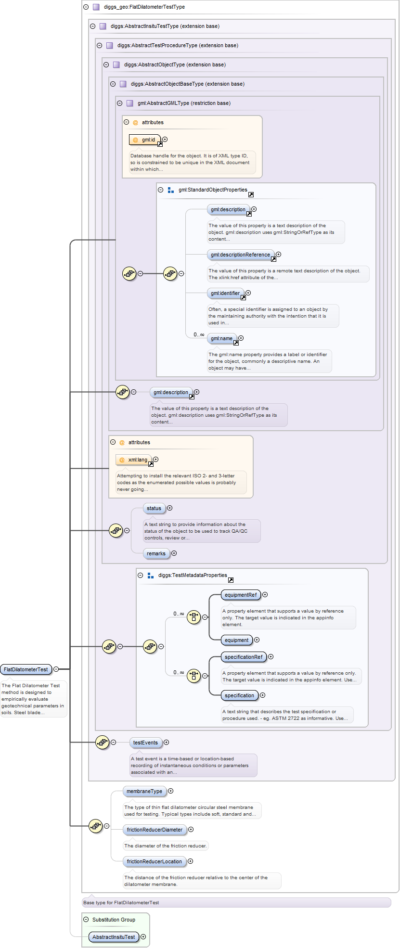This screenshot has height=948, width=400.
Task: Click the choice compositor icon beside specificationRef
Action: click(x=194, y=676)
